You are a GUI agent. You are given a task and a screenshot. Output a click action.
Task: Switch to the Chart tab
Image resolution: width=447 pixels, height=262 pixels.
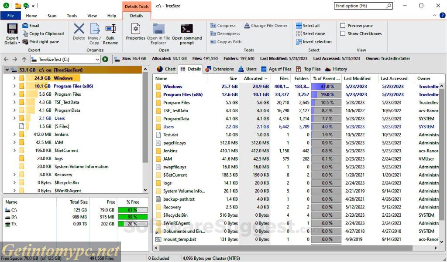click(x=166, y=69)
